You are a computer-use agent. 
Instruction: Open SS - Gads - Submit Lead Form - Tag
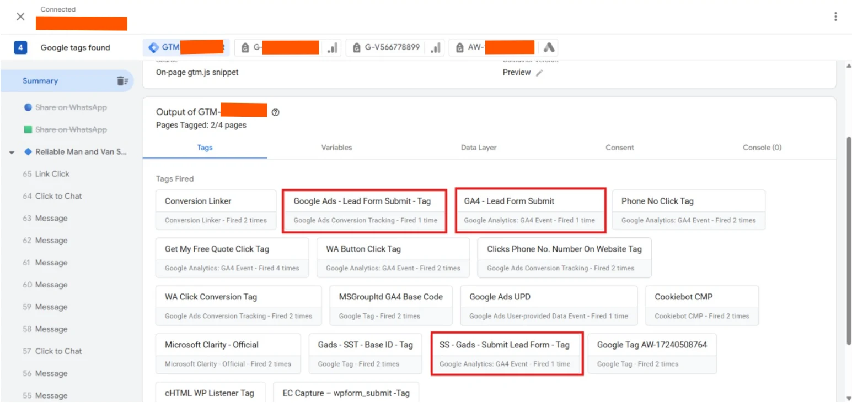[507, 354]
